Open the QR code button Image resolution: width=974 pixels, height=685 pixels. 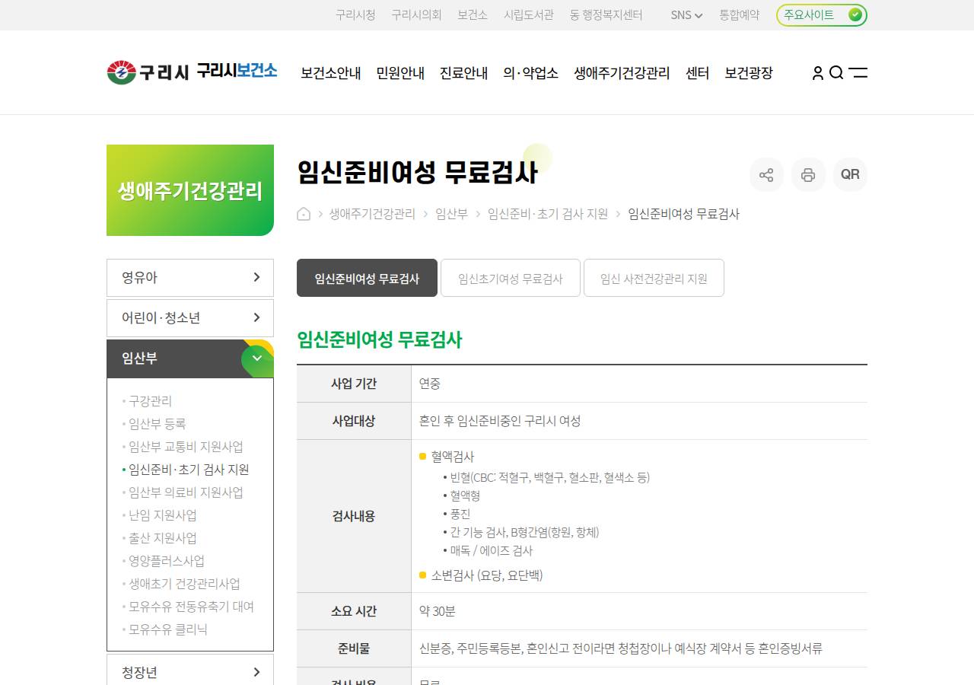click(850, 174)
